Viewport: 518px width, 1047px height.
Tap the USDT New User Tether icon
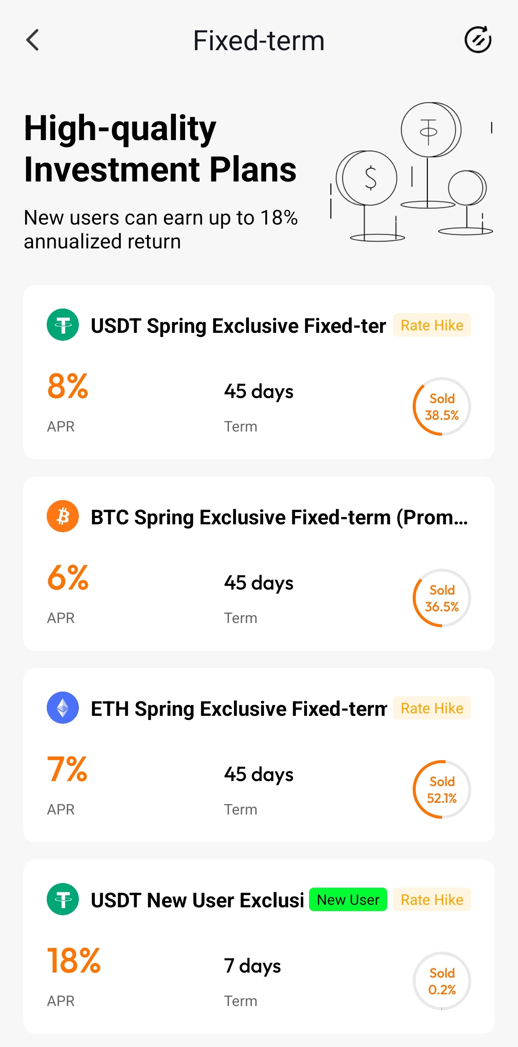point(63,899)
